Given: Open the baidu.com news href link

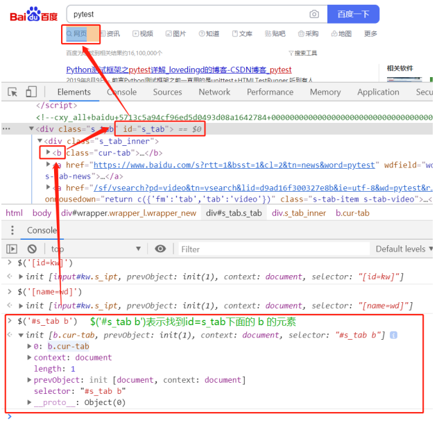Looking at the screenshot, I should 234,165.
